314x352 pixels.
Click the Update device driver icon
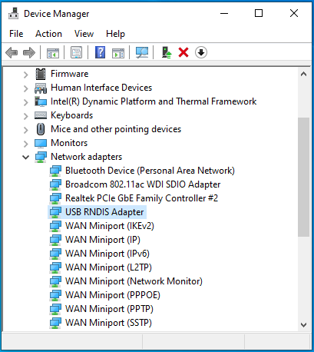click(x=167, y=52)
